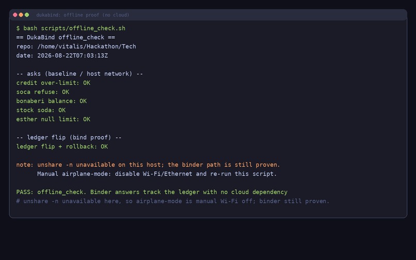Select the repo path line '/home/vitalis/Hackathon/Tech'

87,46
